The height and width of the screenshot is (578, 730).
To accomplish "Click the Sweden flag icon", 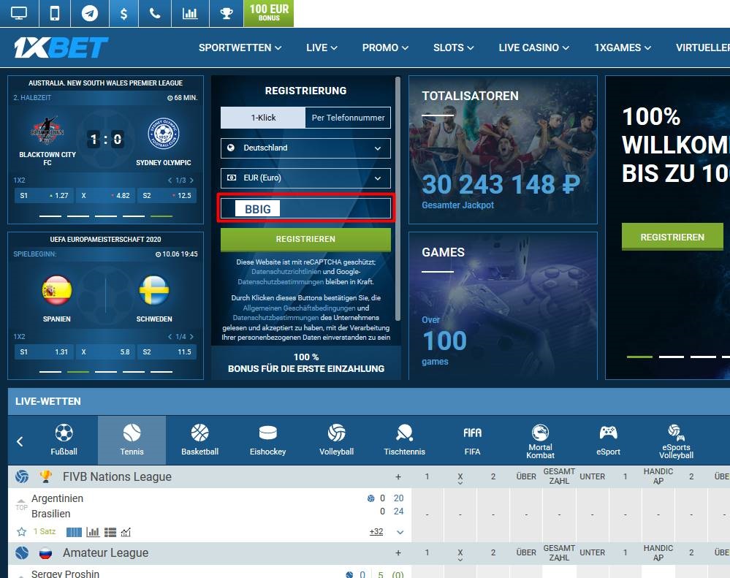I will coord(154,290).
